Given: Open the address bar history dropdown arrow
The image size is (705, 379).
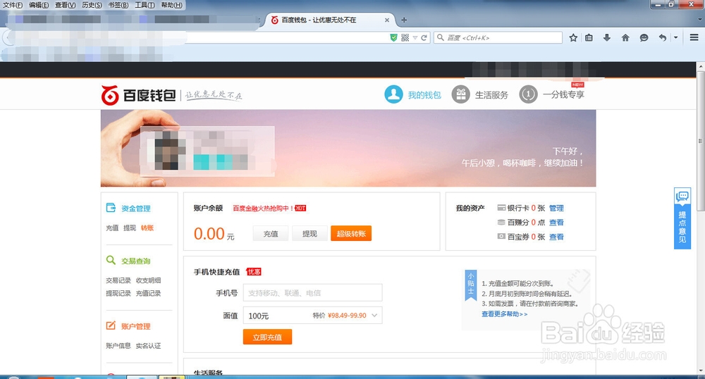Looking at the screenshot, I should click(415, 38).
